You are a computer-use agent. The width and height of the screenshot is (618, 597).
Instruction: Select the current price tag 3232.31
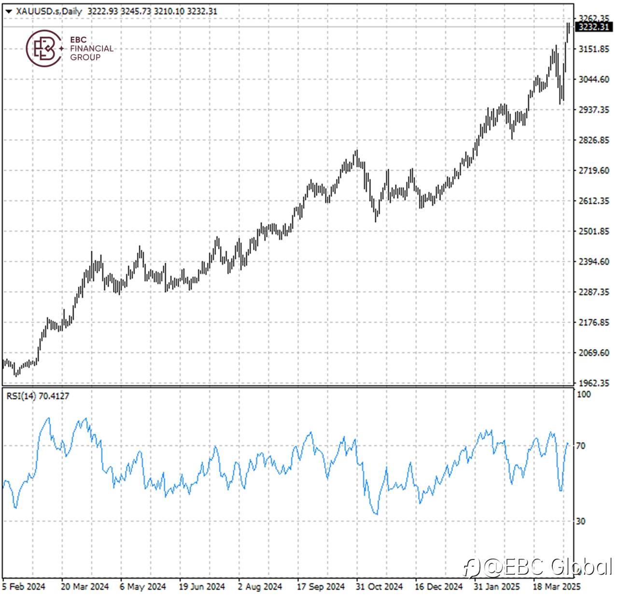(594, 27)
